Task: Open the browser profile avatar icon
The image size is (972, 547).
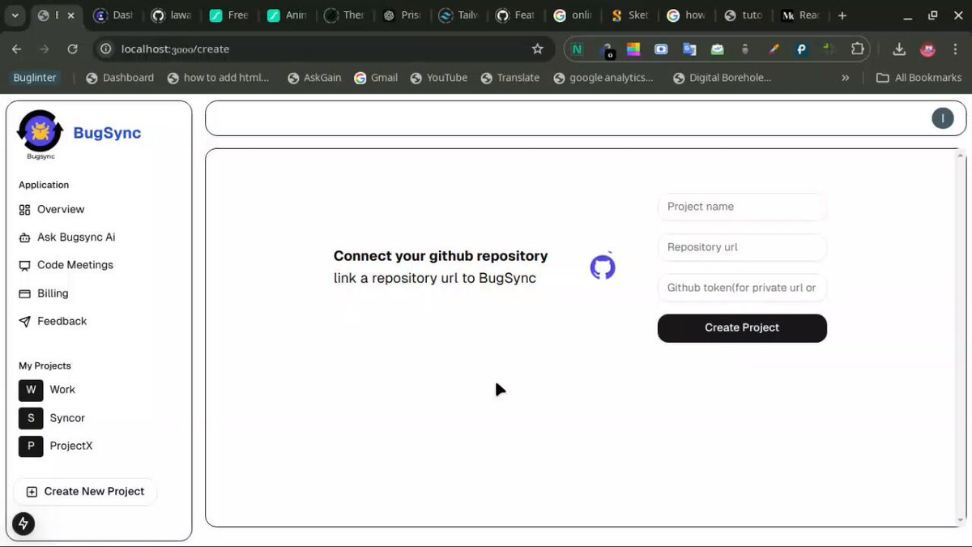Action: pos(928,49)
